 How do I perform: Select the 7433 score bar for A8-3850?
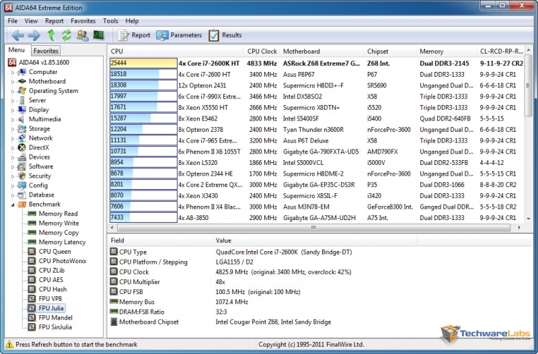[x=143, y=217]
